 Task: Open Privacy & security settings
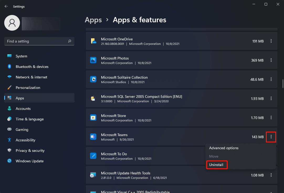coord(39,151)
